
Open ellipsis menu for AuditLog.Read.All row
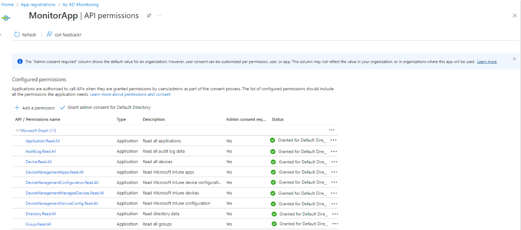tap(334, 151)
